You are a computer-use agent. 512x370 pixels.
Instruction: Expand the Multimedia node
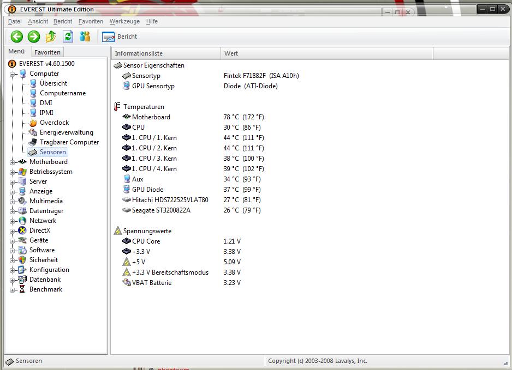tap(12, 202)
